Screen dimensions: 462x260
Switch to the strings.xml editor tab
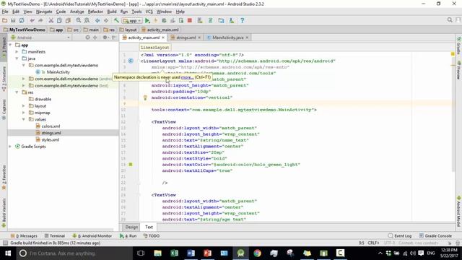point(186,38)
